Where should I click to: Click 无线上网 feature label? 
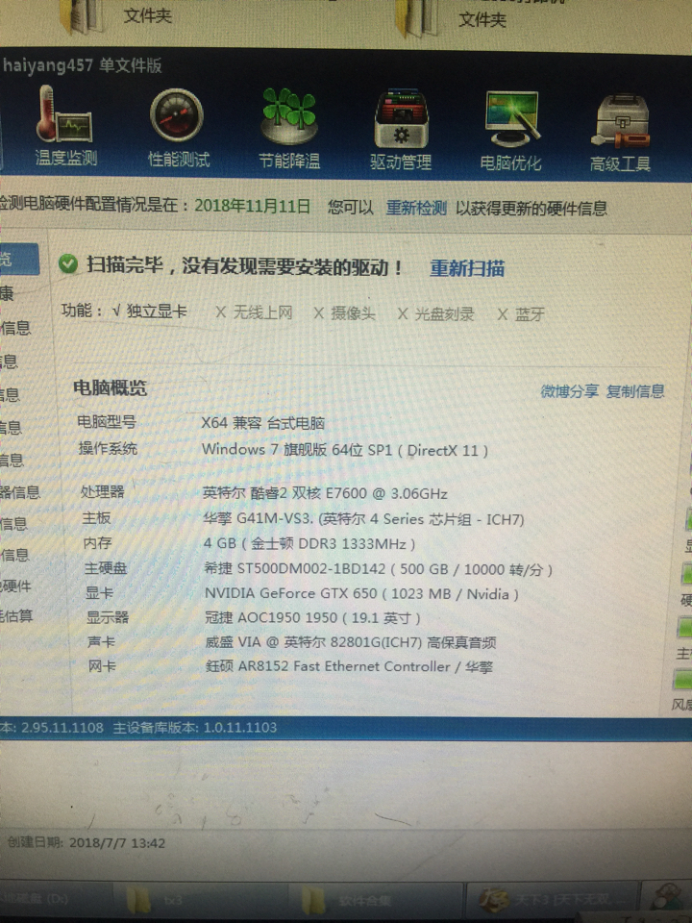(262, 312)
